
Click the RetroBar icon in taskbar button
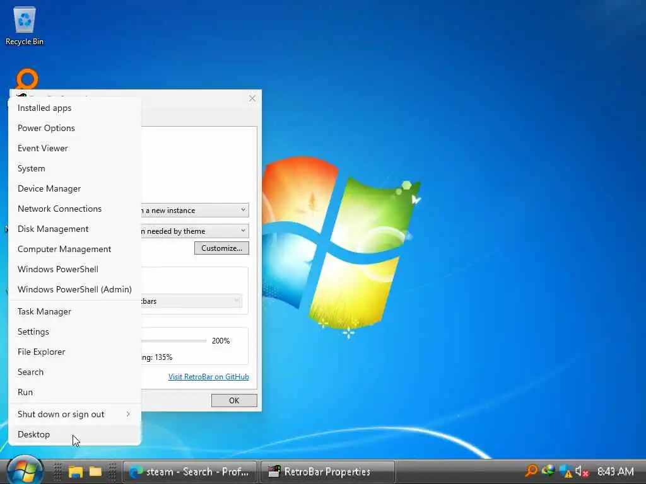pos(274,471)
